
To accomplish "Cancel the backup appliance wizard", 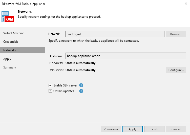I will coord(176,129).
